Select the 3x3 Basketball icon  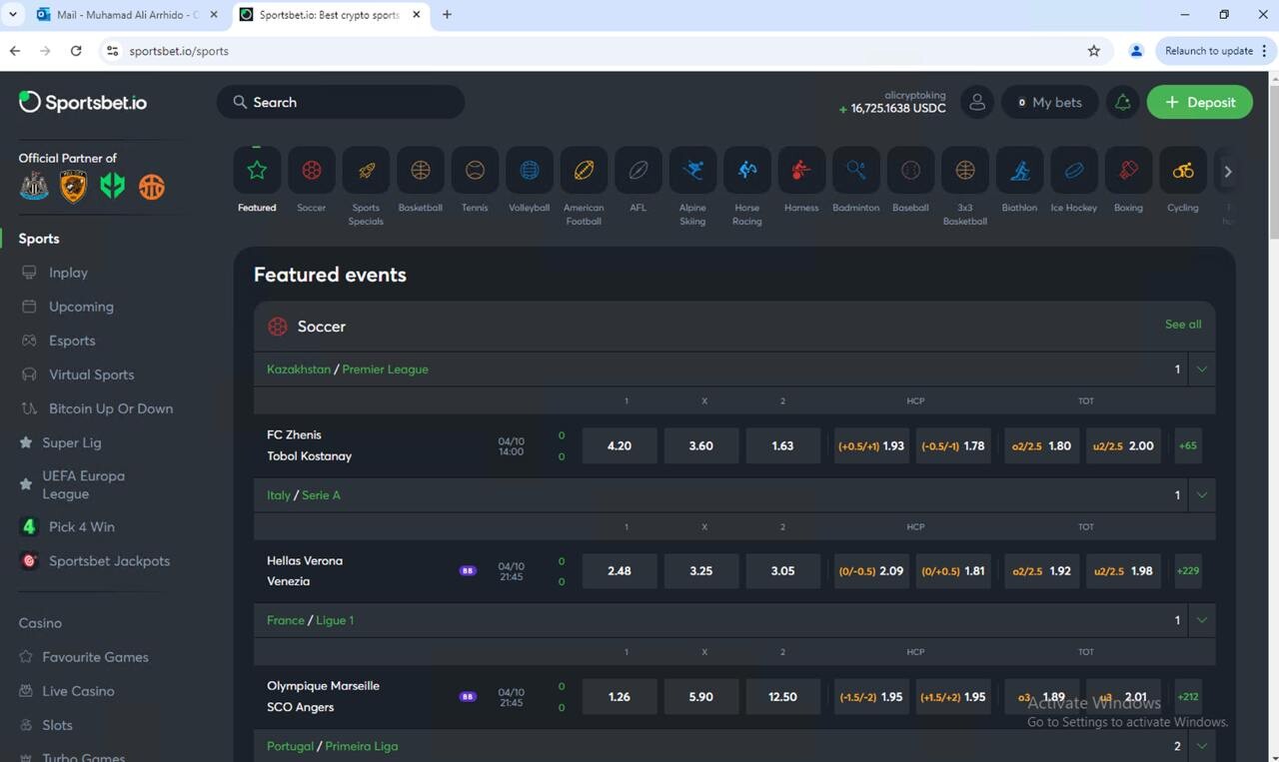(965, 171)
